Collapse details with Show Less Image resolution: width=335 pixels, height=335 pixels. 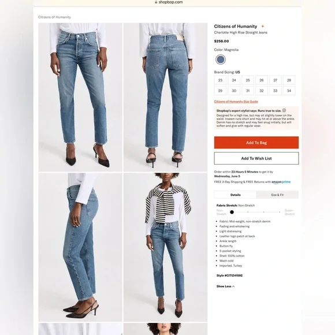click(225, 286)
